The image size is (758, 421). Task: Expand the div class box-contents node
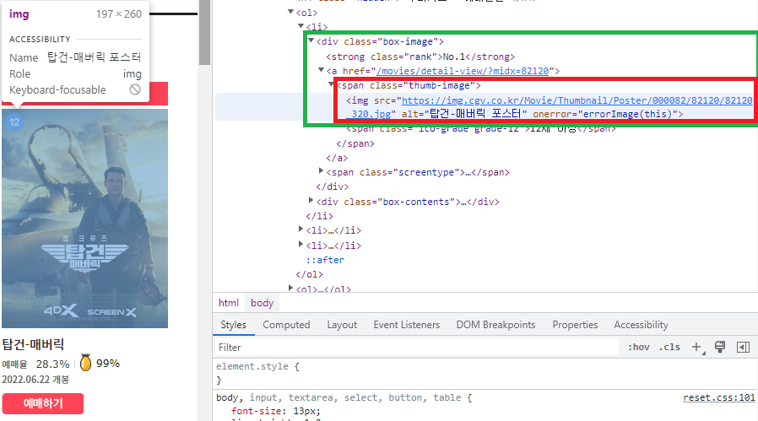(311, 200)
